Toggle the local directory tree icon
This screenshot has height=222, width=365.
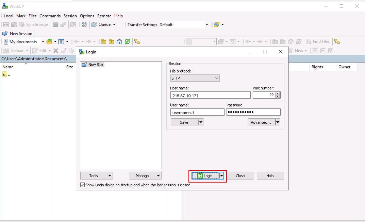click(x=137, y=42)
